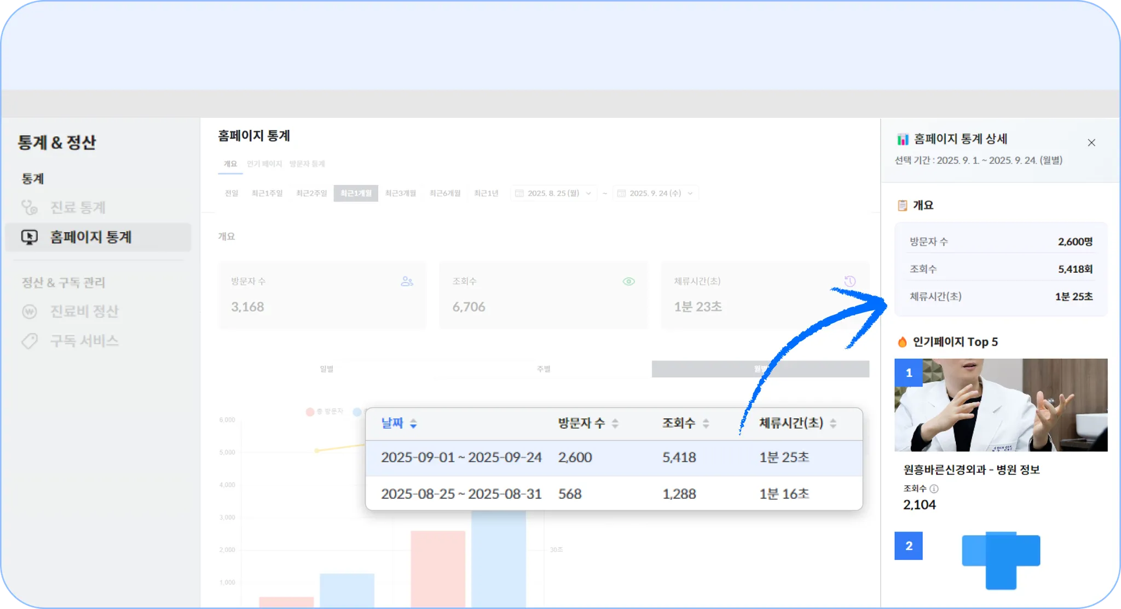Open 진료 통계 from the stethoscope icon
This screenshot has height=609, width=1121.
click(29, 208)
